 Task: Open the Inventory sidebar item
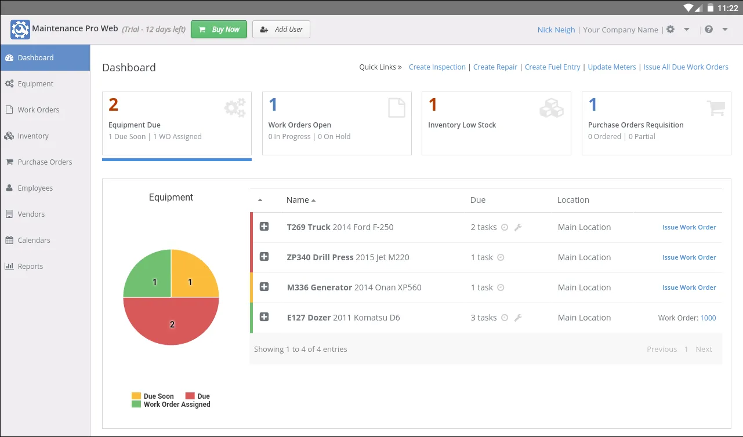[34, 136]
